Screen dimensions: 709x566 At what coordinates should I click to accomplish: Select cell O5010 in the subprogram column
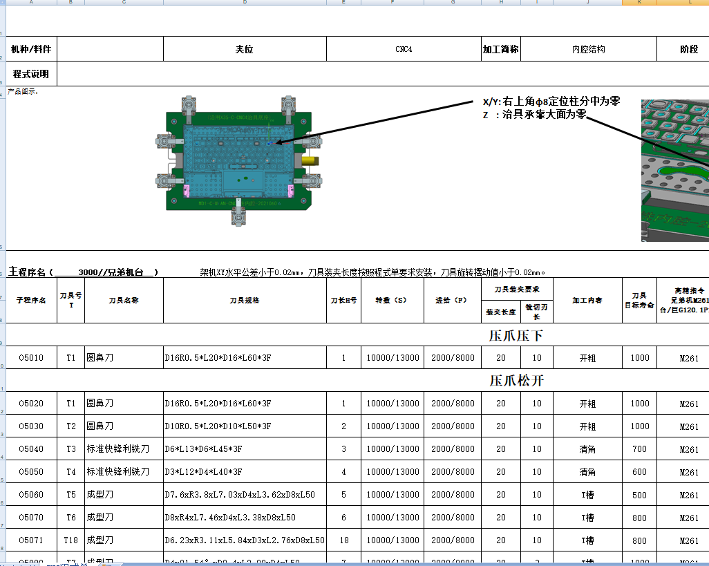coord(30,357)
